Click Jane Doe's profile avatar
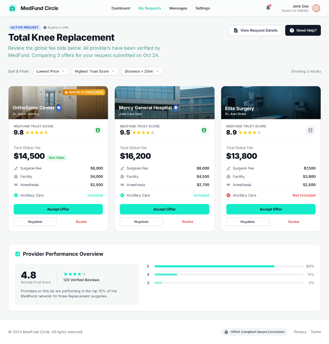Screen dimensions: 329x344 pos(316,8)
